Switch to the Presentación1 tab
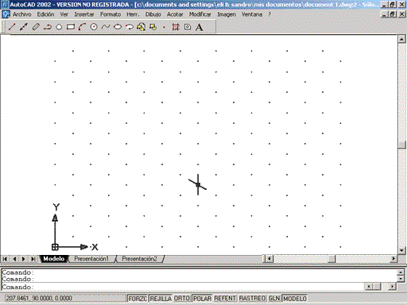Image resolution: width=407 pixels, height=305 pixels. (x=91, y=259)
